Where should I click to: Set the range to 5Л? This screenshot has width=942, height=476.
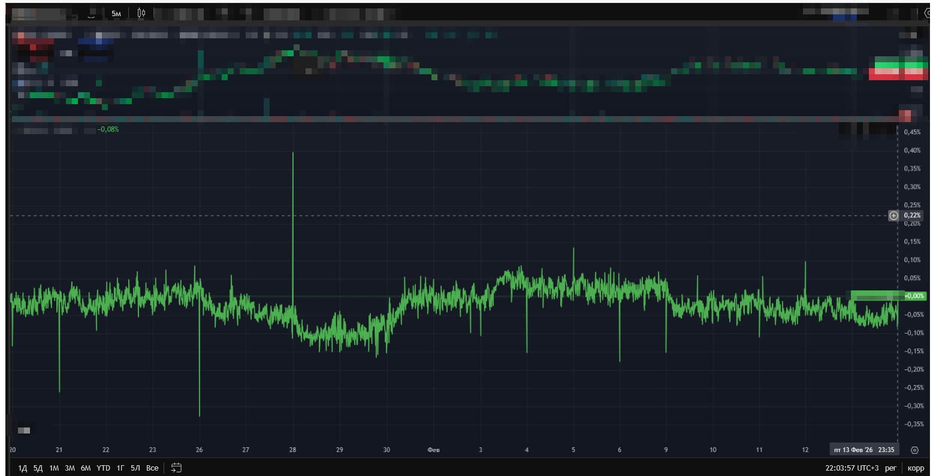pyautogui.click(x=135, y=468)
